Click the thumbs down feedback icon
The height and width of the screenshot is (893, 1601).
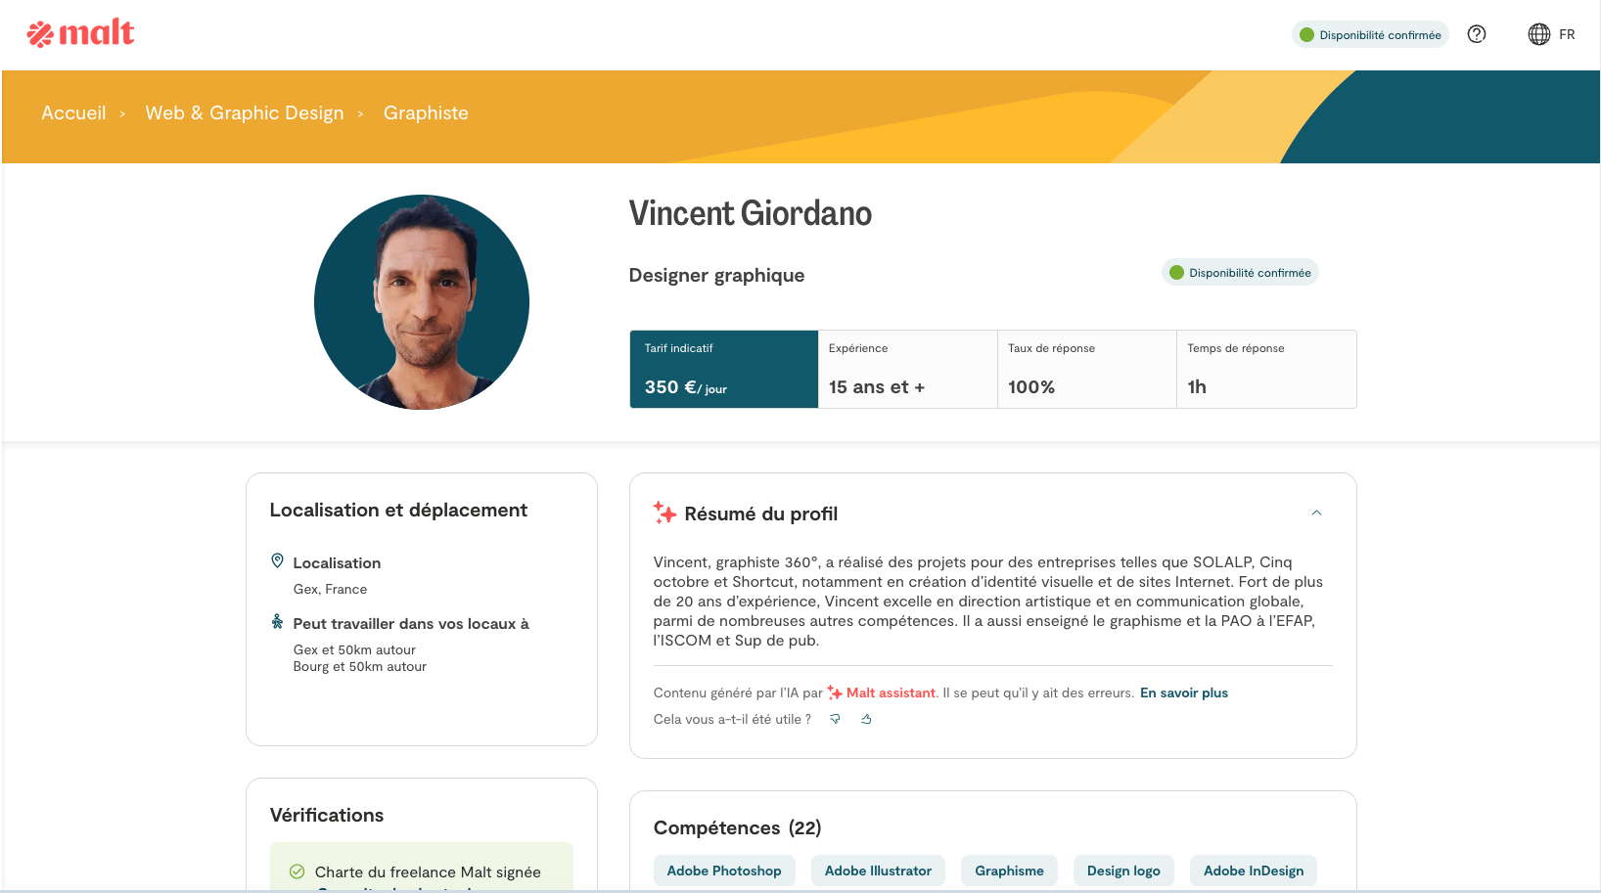coord(835,719)
